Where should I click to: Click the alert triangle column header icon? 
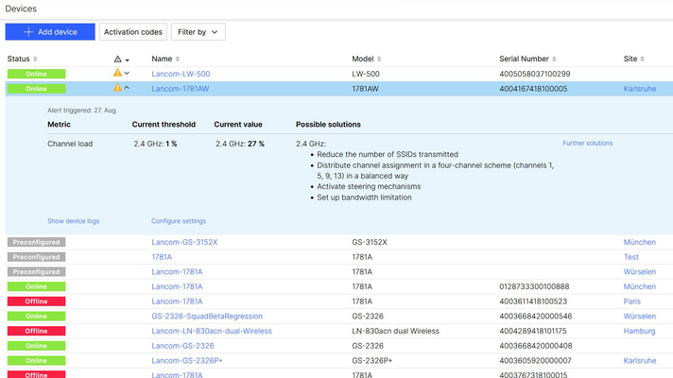117,59
